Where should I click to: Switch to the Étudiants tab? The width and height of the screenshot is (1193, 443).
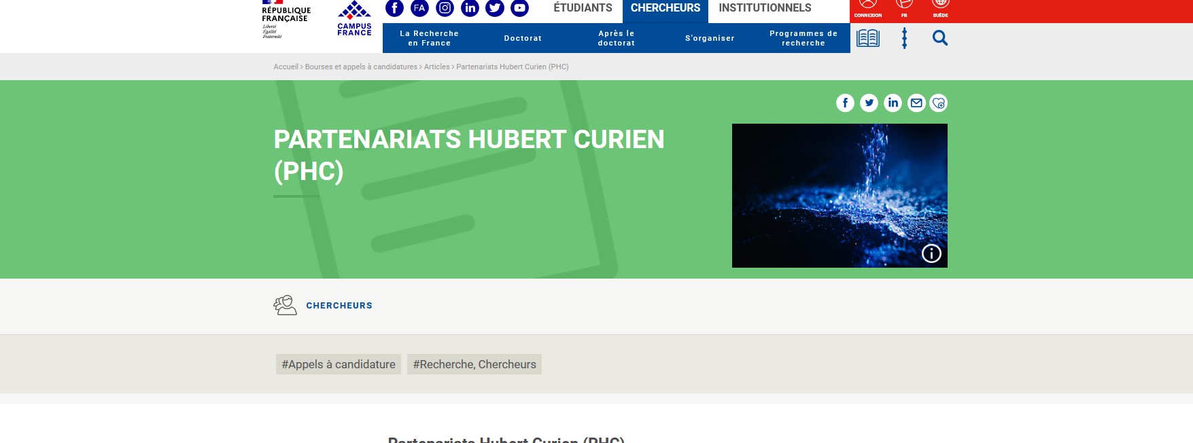click(583, 8)
